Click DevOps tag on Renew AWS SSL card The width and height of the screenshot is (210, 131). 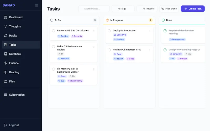[63, 36]
